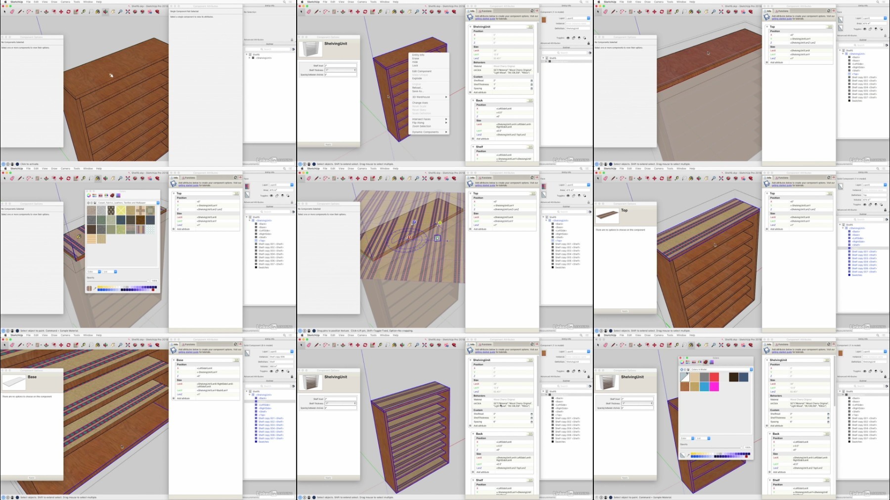This screenshot has height=500, width=890.
Task: Open Shelf Thickness dropdown in context-menu frame
Action: [x=340, y=70]
